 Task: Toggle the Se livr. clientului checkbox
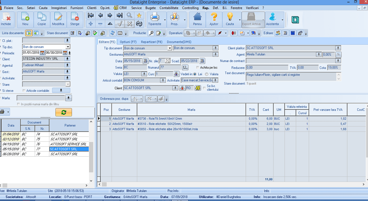pyautogui.click(x=204, y=88)
